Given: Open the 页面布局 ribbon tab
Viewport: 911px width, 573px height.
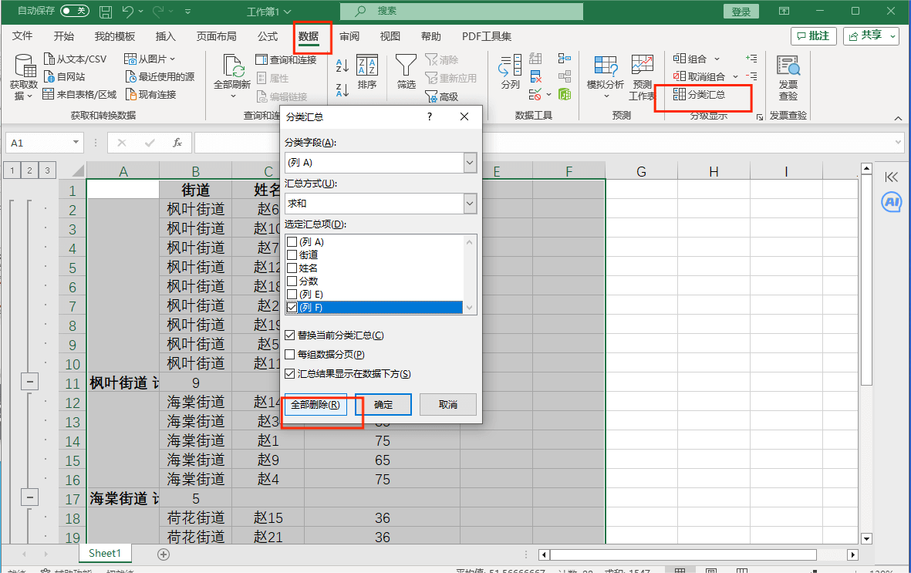Looking at the screenshot, I should 216,36.
